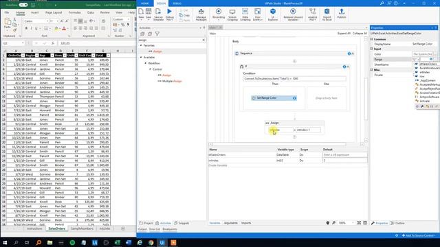Open Chrome from the taskbar
Image resolution: width=440 pixels, height=247 pixels.
click(151, 242)
